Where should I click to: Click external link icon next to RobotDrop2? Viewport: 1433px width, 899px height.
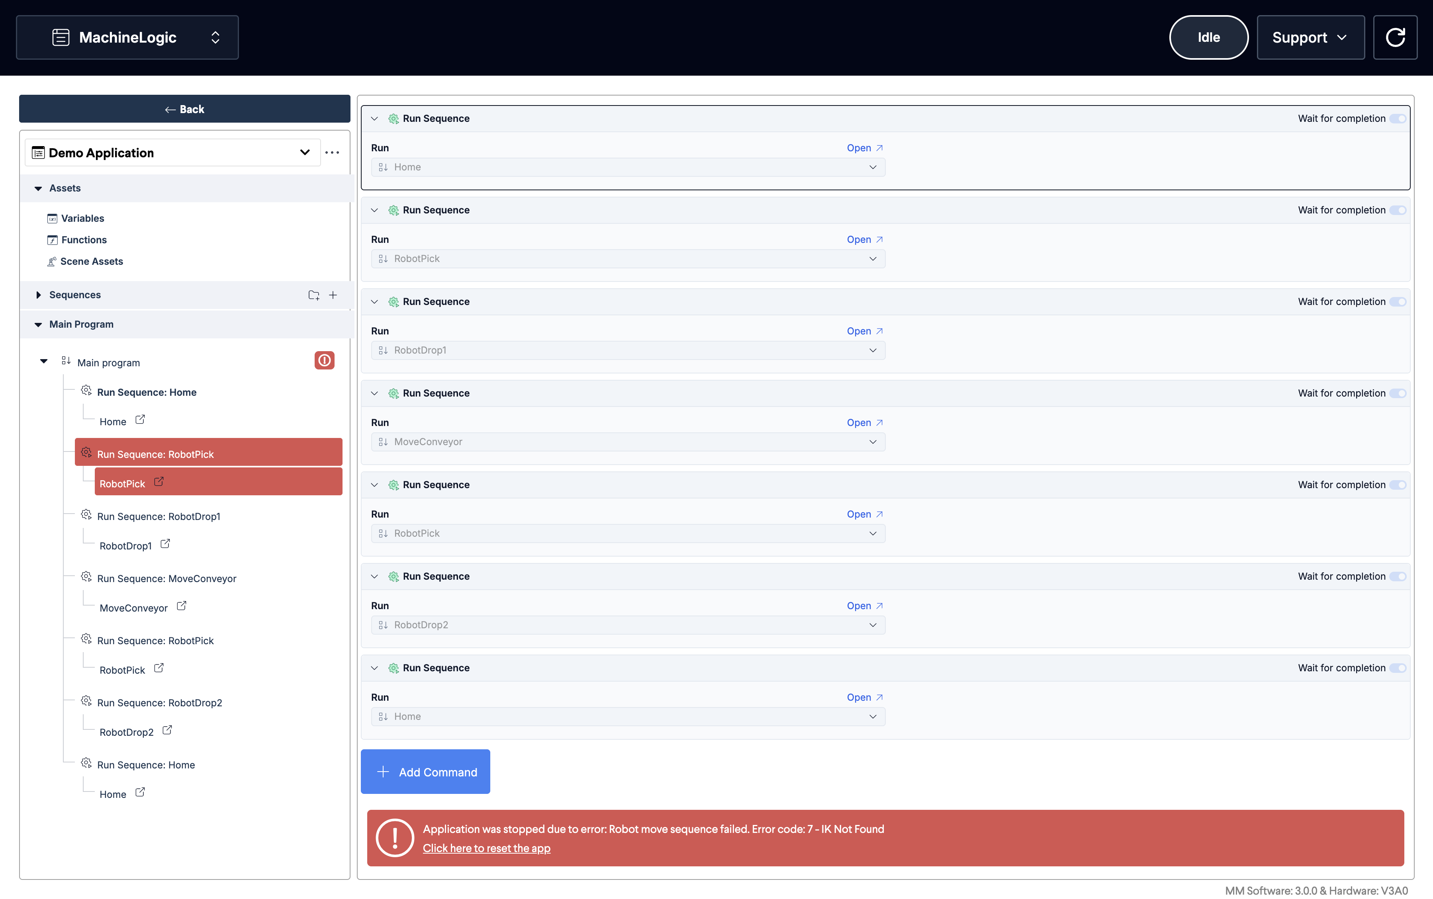[x=167, y=730]
